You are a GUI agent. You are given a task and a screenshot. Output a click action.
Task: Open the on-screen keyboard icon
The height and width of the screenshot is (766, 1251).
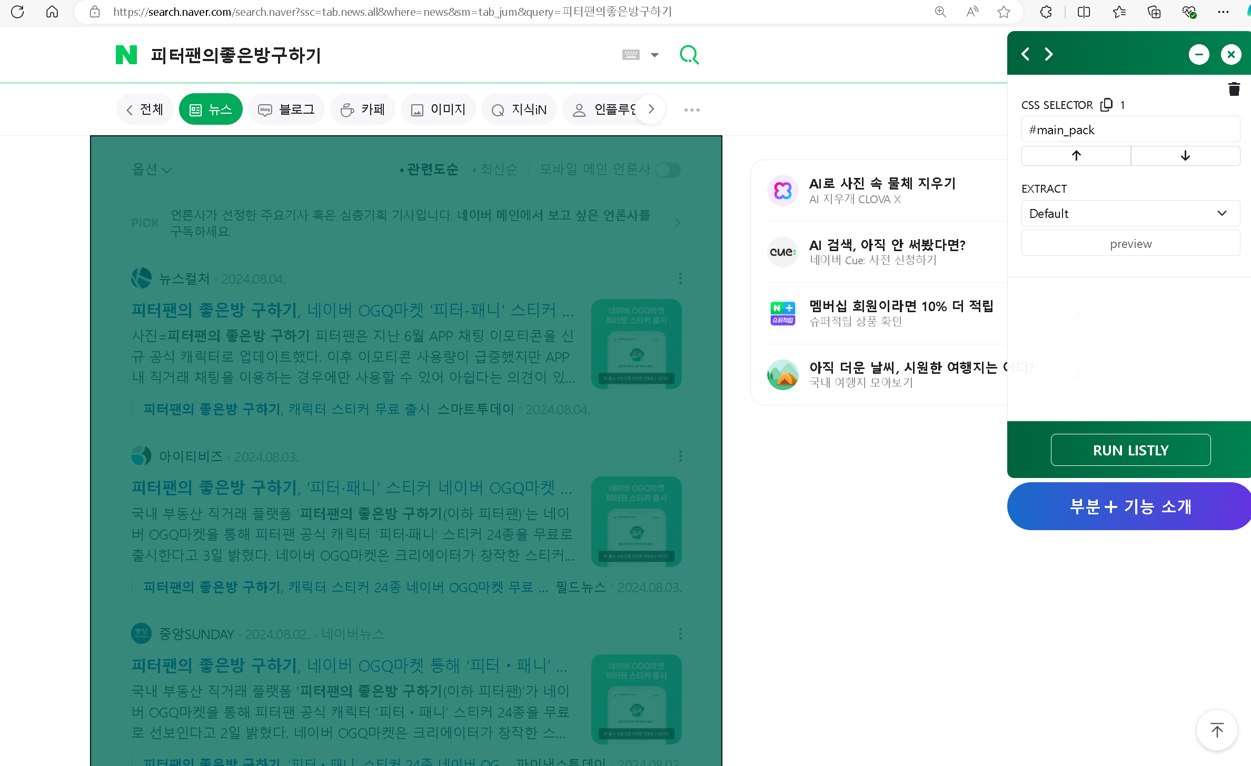[630, 55]
